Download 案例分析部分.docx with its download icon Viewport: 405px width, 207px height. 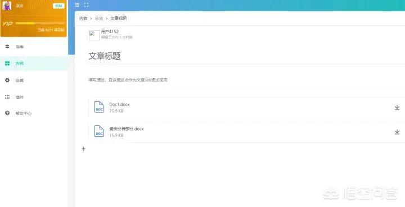(x=397, y=132)
